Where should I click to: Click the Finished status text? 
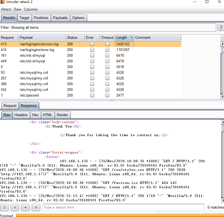tap(6, 215)
